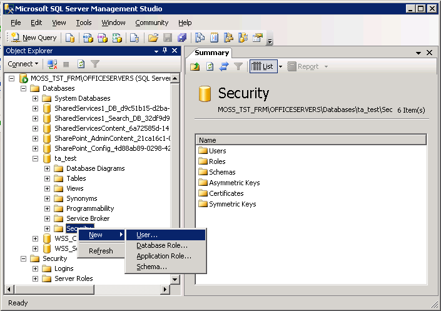Click the Database Engine Query icon
This screenshot has height=311, width=441.
[70, 38]
